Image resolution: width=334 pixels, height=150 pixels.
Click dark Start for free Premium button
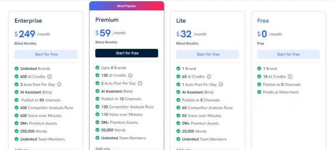(127, 53)
